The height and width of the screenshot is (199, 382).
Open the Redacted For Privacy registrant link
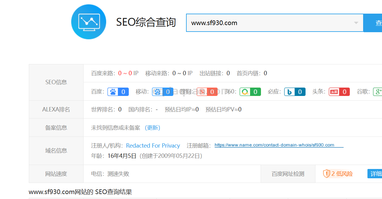pyautogui.click(x=153, y=145)
